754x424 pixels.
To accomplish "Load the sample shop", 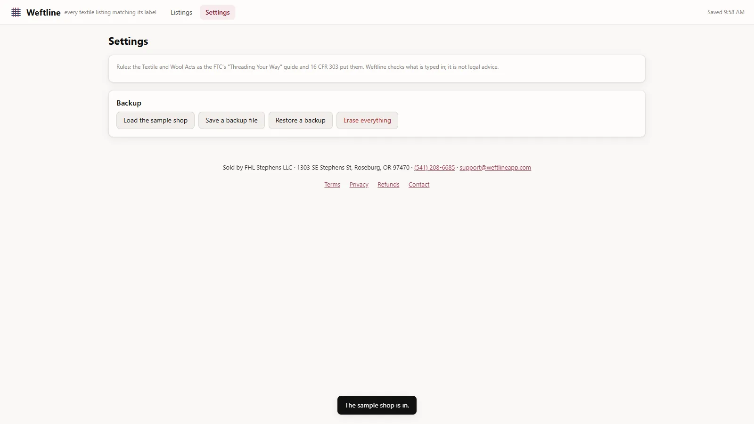I will 156,120.
